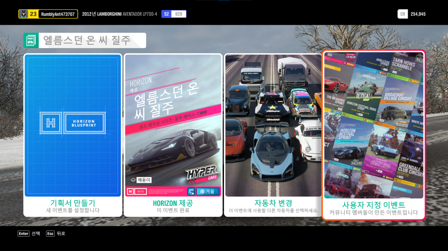Click the 엘름스던 온 씨 질주 title
448x251 pixels.
[x=87, y=40]
